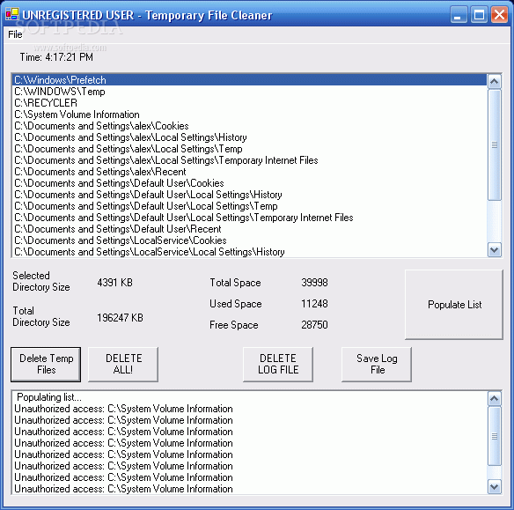
Task: Select alex\Local Settings\History entry
Action: coord(249,137)
